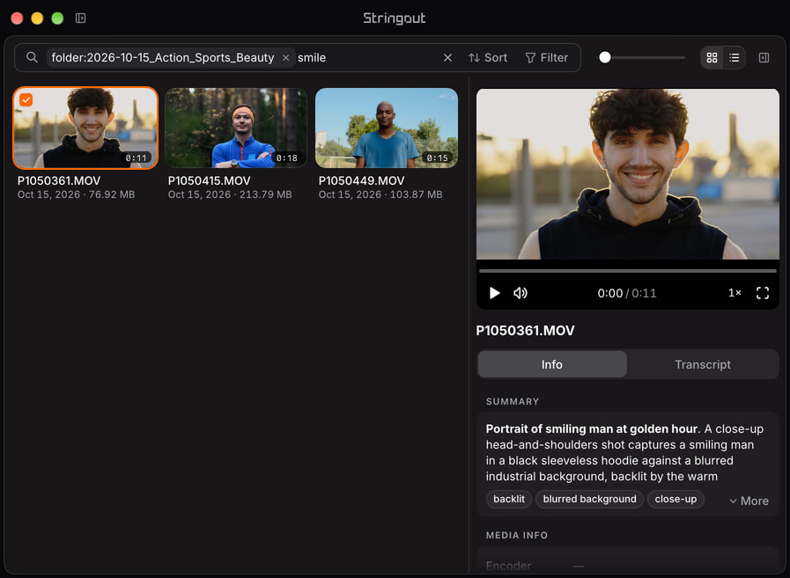Click the yellow minimize window button

pyautogui.click(x=37, y=18)
